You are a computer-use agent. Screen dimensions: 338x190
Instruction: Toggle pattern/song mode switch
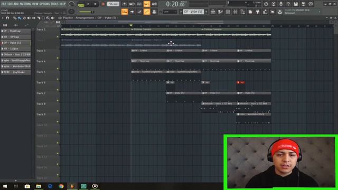[81, 4]
